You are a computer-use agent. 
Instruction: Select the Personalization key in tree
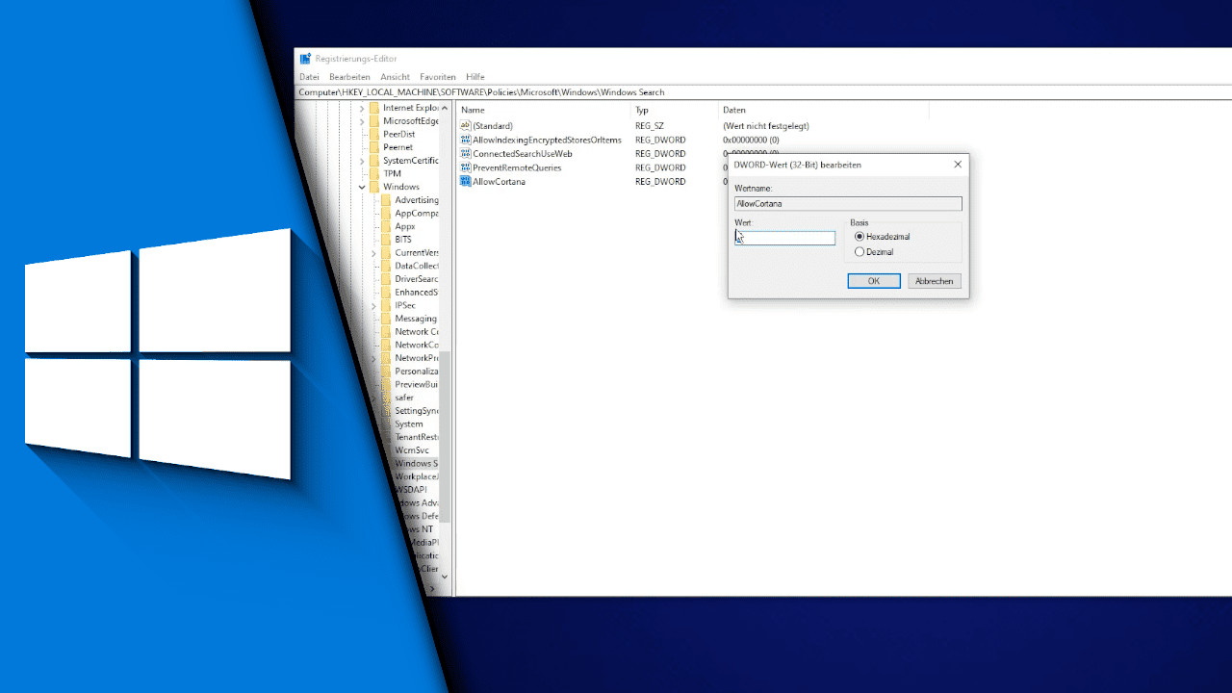point(417,372)
